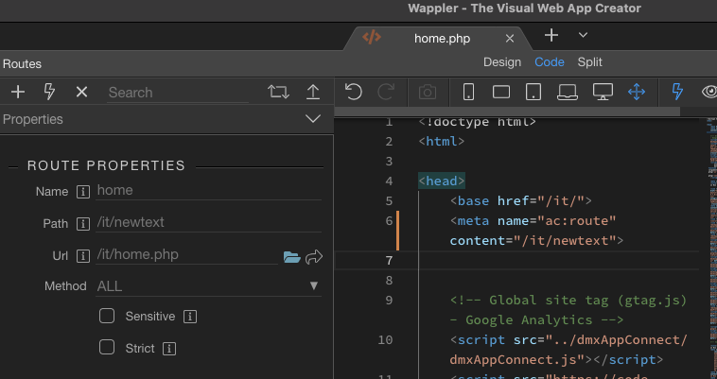717x379 pixels.
Task: Click the Routes panel title
Action: point(22,64)
